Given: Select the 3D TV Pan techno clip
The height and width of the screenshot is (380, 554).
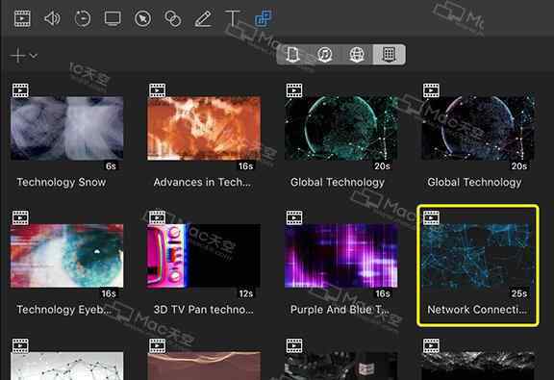Looking at the screenshot, I should click(204, 256).
